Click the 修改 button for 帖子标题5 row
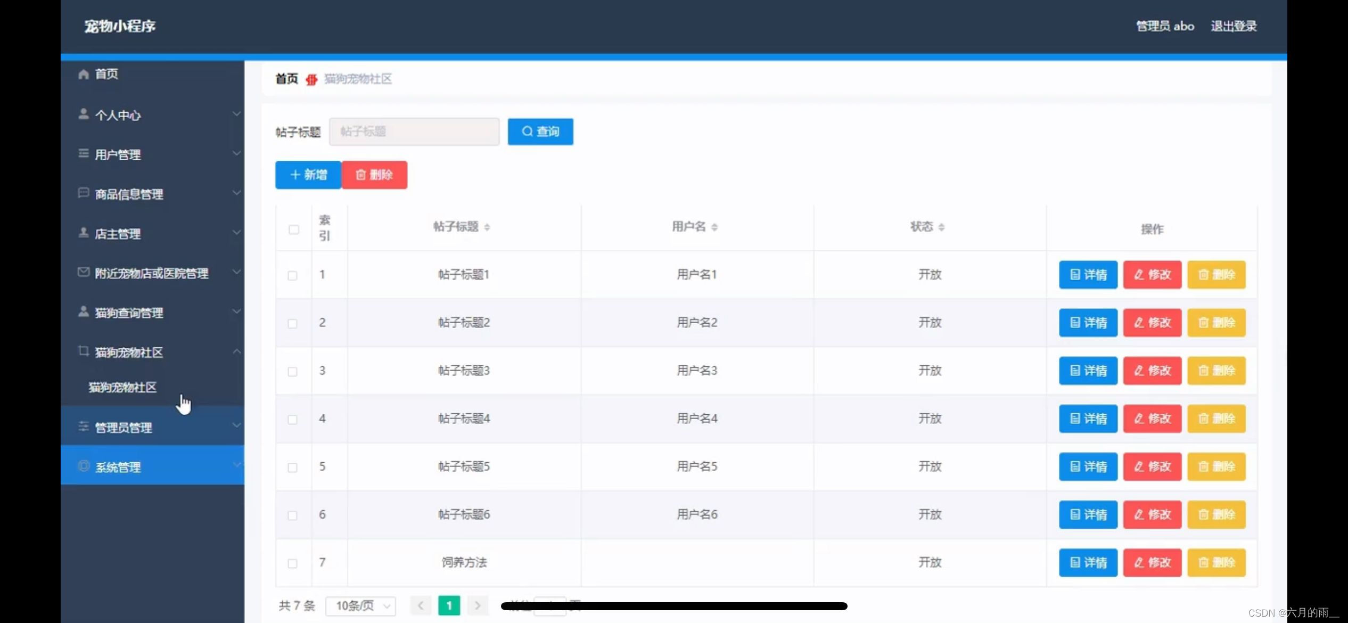 [1152, 466]
